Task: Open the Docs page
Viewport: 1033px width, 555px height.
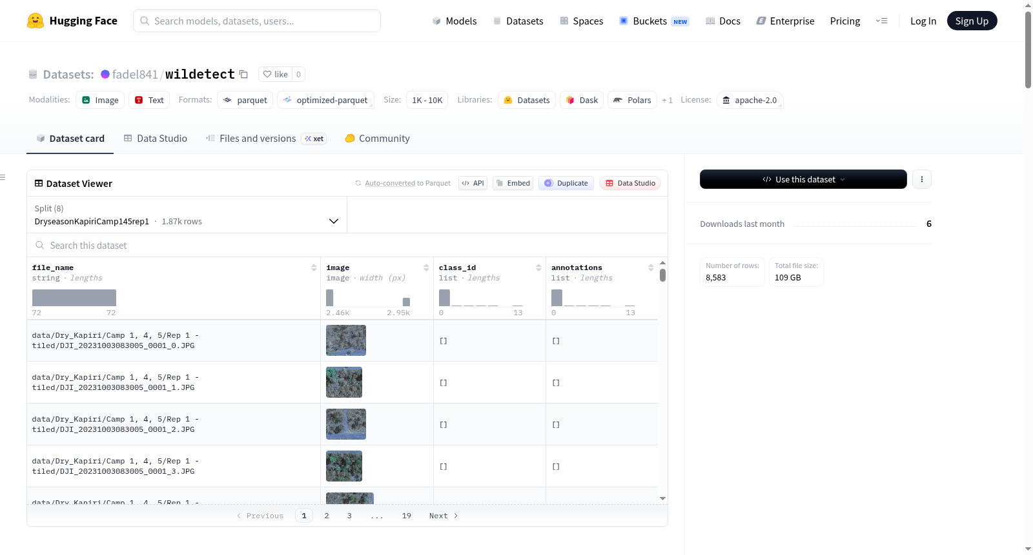Action: tap(723, 21)
